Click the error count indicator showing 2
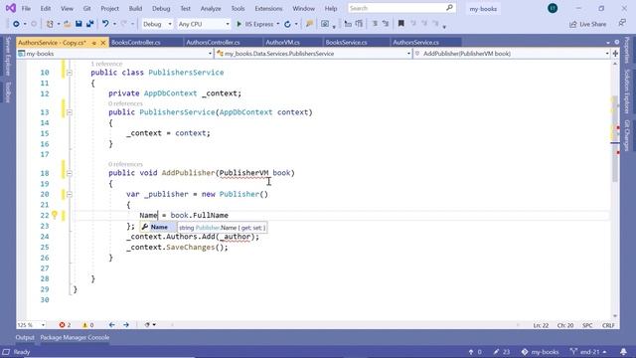 [x=65, y=325]
